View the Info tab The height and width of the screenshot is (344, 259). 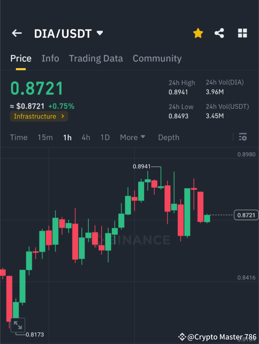pyautogui.click(x=50, y=58)
